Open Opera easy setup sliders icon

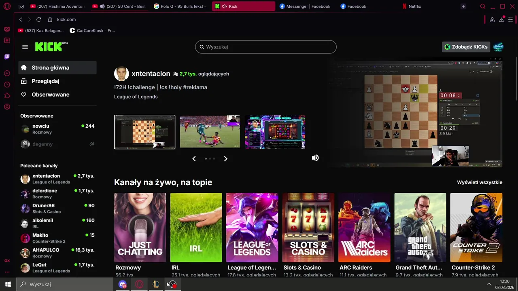pyautogui.click(x=511, y=19)
